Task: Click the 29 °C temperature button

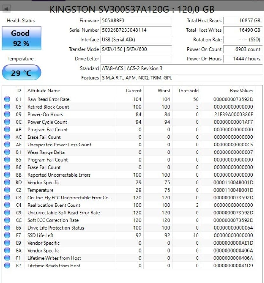Action: click(22, 72)
